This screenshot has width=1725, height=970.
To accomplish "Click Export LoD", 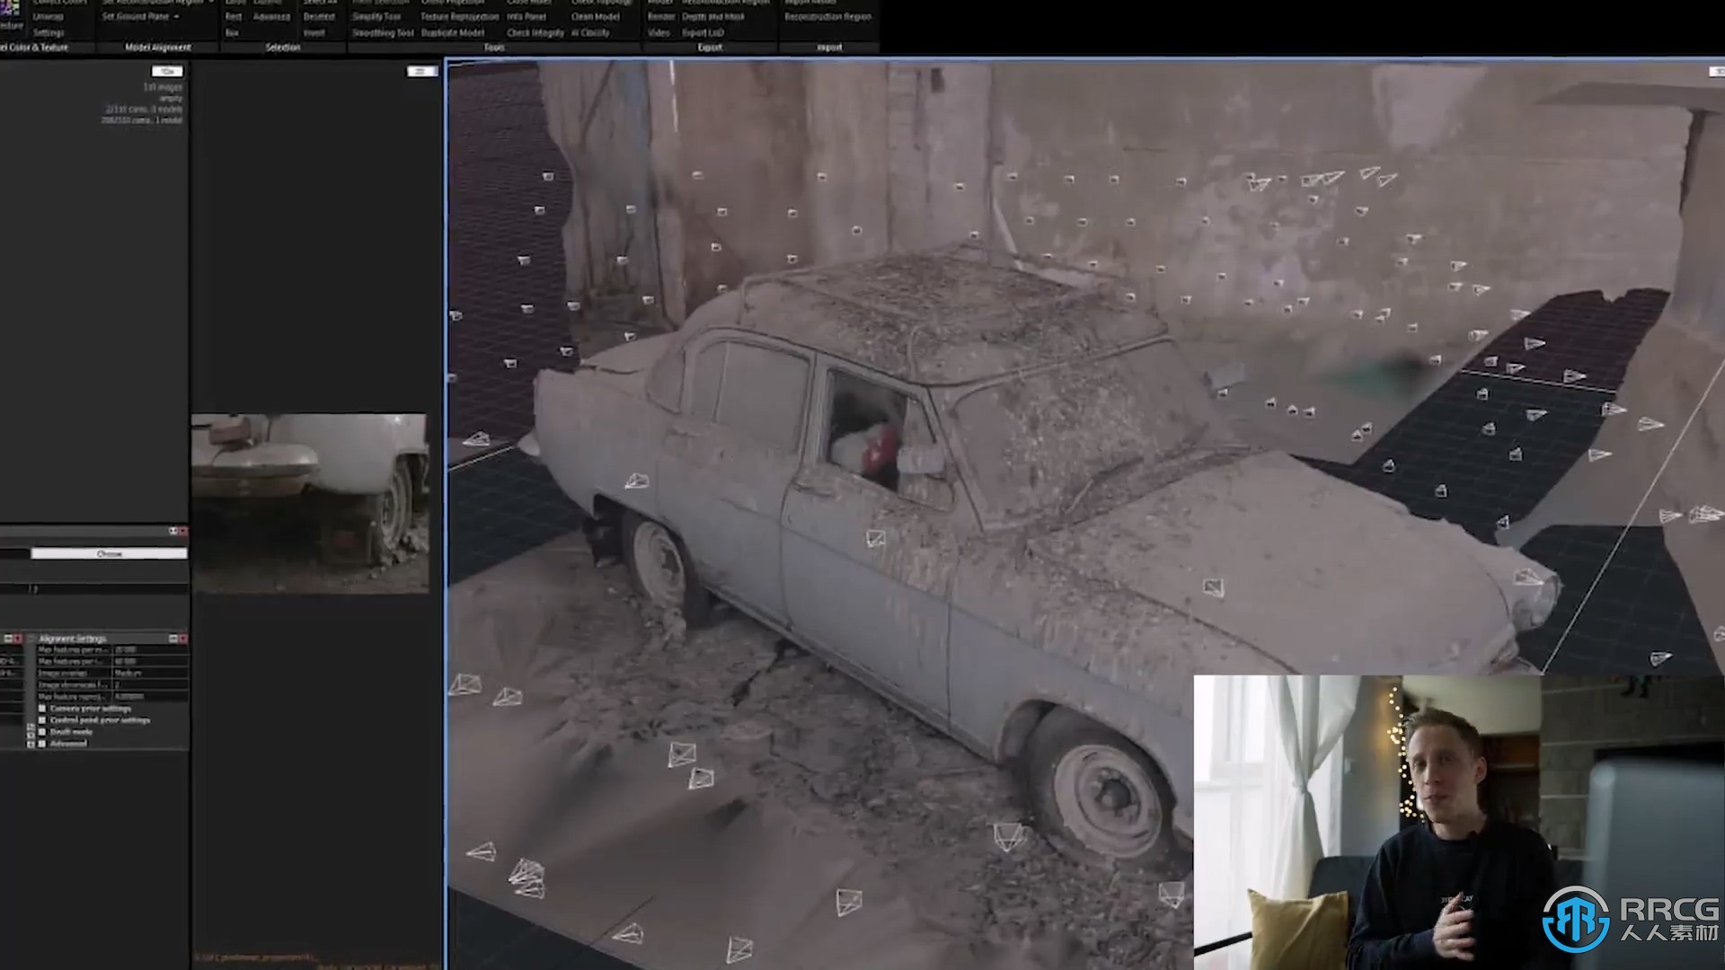I will [x=703, y=32].
